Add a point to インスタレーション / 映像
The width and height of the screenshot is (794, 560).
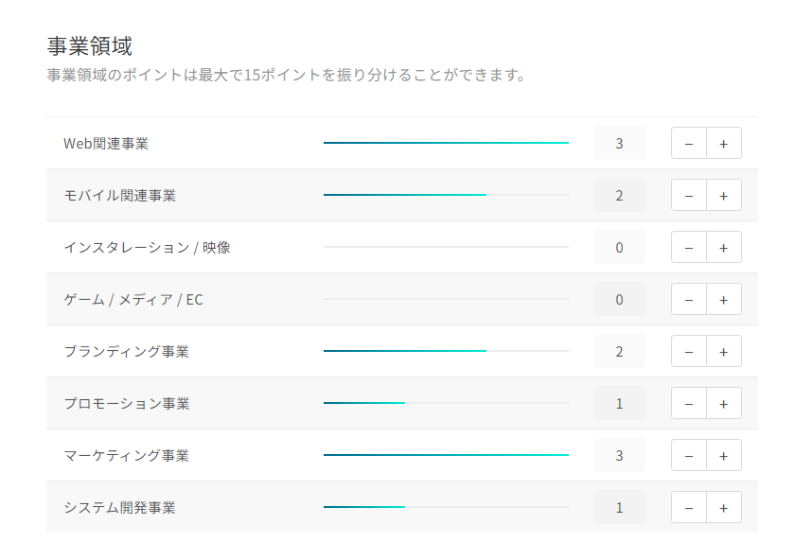click(723, 247)
